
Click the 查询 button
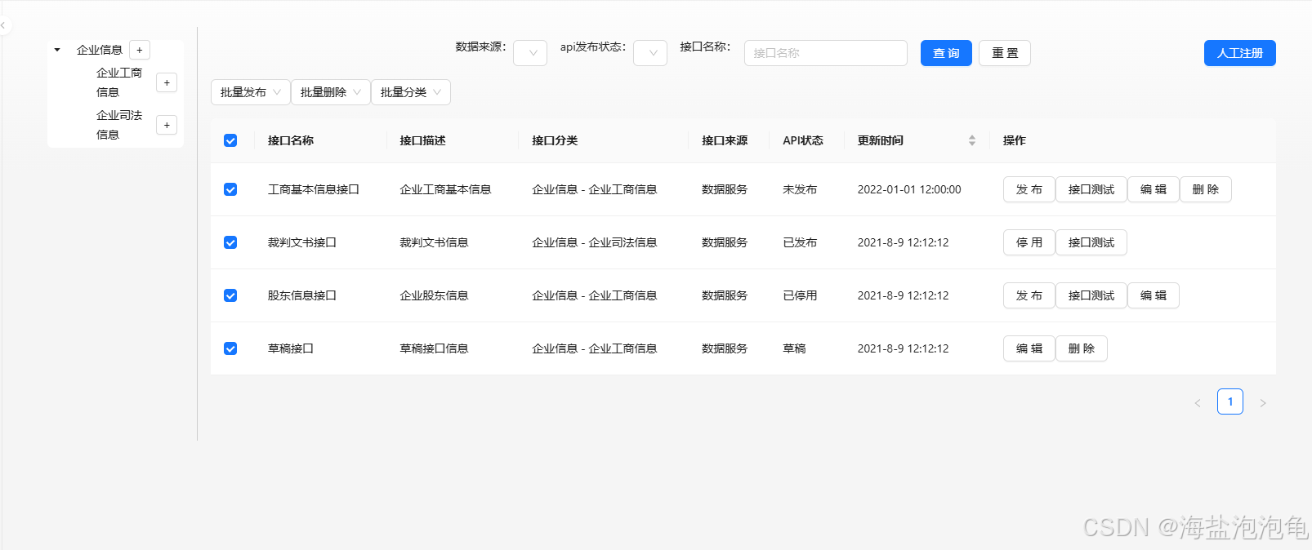946,53
